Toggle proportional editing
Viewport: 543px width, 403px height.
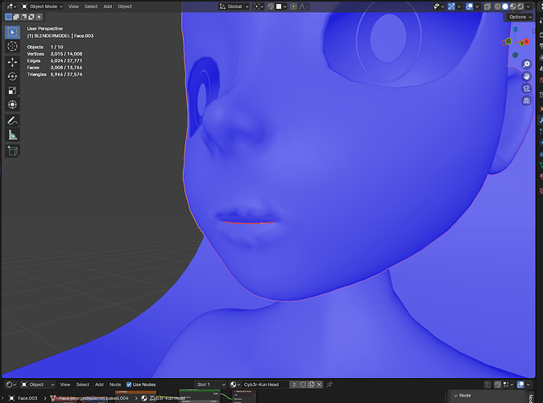coord(293,6)
